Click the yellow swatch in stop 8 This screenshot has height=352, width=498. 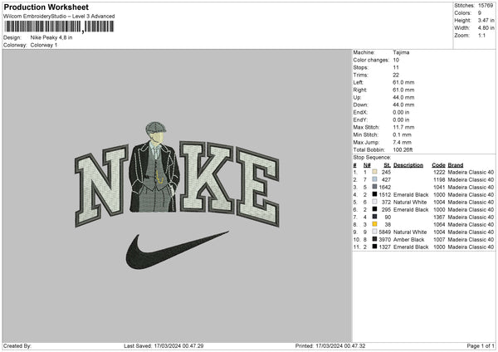click(x=375, y=224)
